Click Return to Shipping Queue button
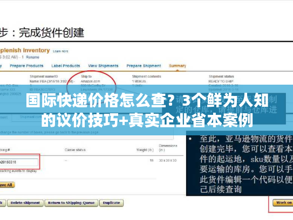Viewport: 293px width, 220px height. [x=71, y=203]
